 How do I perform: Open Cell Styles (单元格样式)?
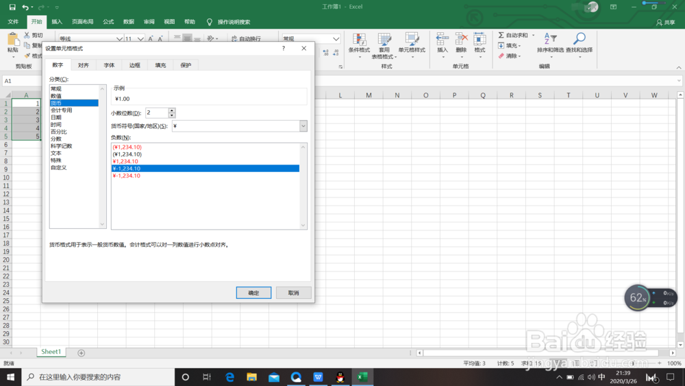coord(412,45)
